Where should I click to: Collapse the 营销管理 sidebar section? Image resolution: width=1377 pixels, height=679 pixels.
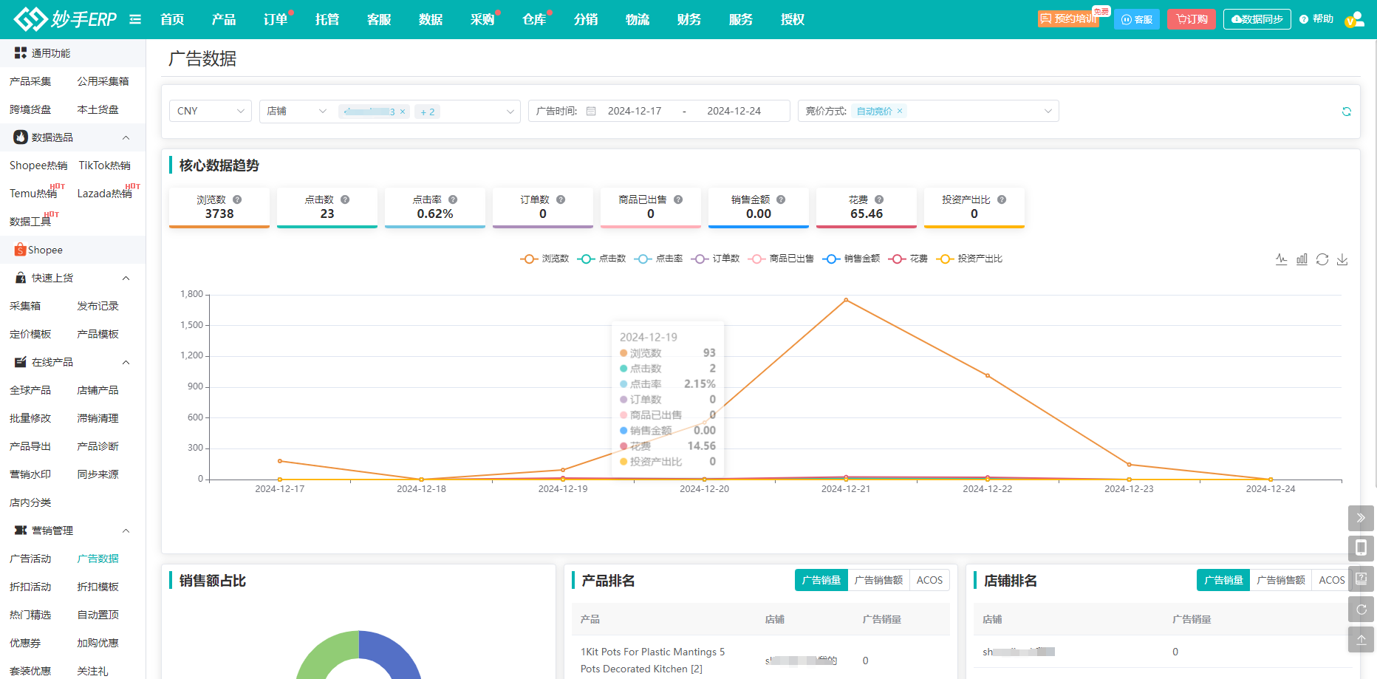click(x=126, y=530)
